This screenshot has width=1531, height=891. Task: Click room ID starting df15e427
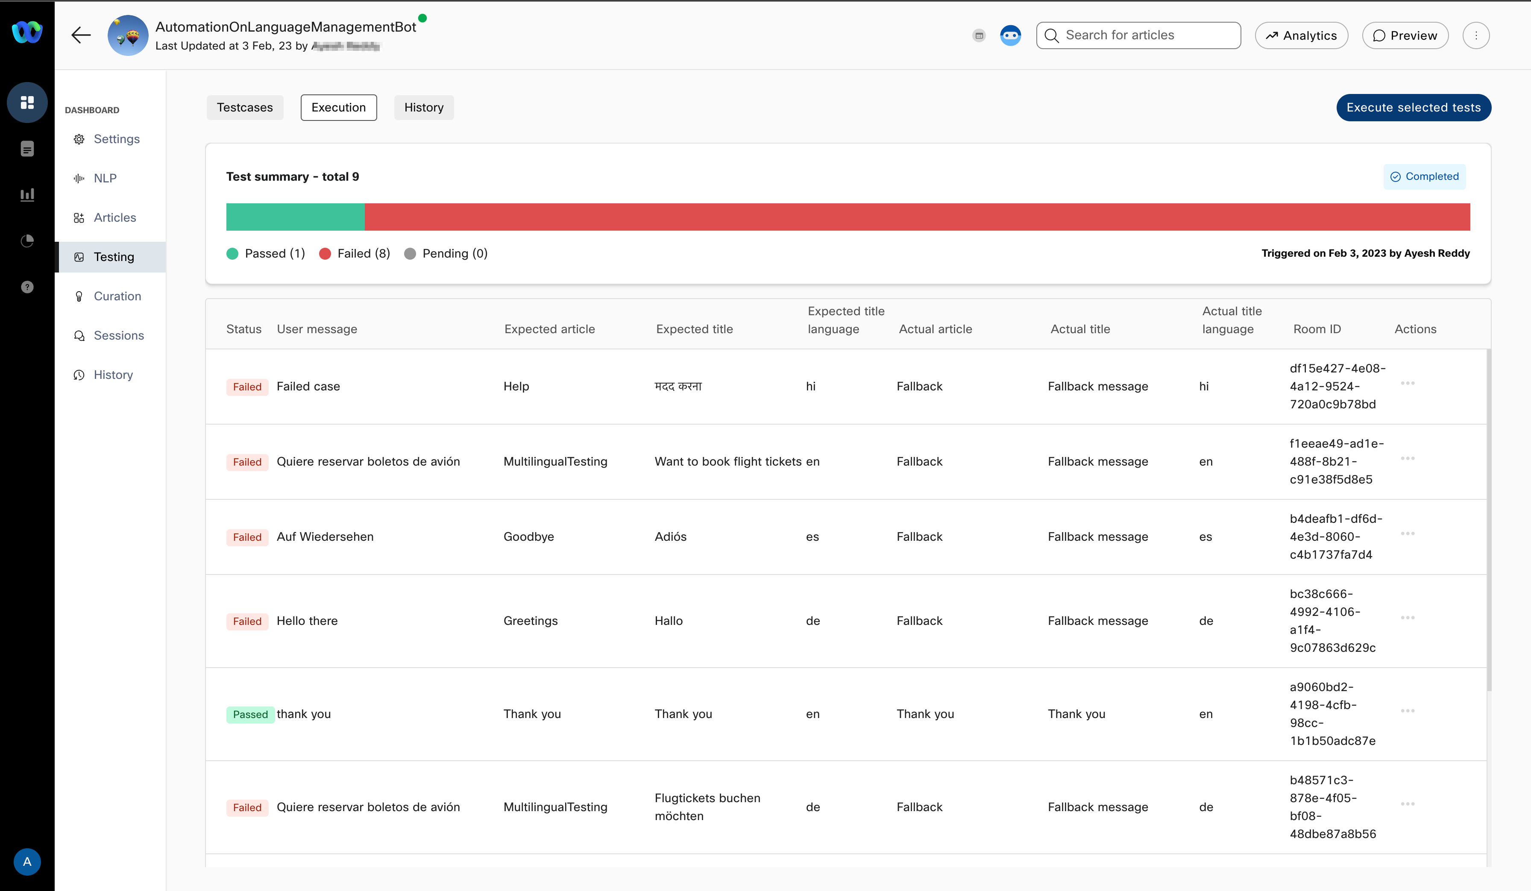click(1338, 386)
